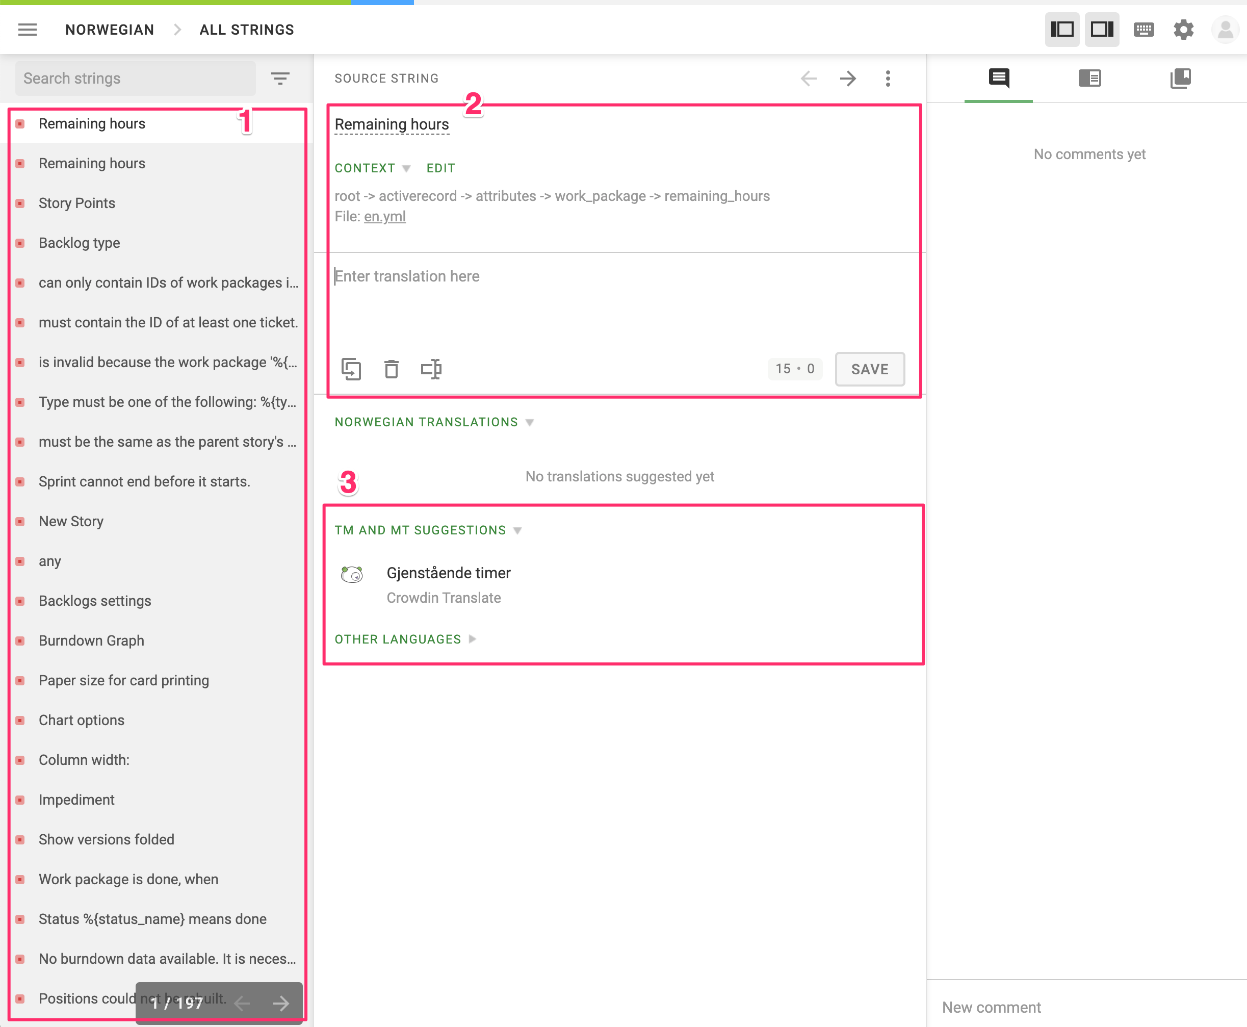The image size is (1247, 1027).
Task: Clear translation using the trash icon
Action: [391, 369]
